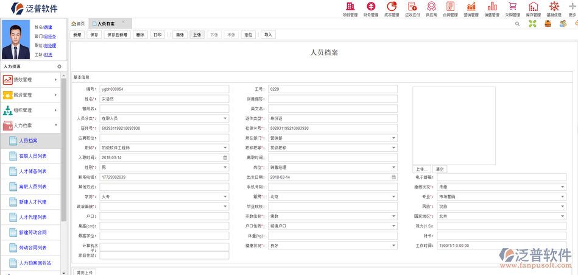The height and width of the screenshot is (275, 578).
Task: Open the 婚姻状况 dropdown
Action: [562, 187]
